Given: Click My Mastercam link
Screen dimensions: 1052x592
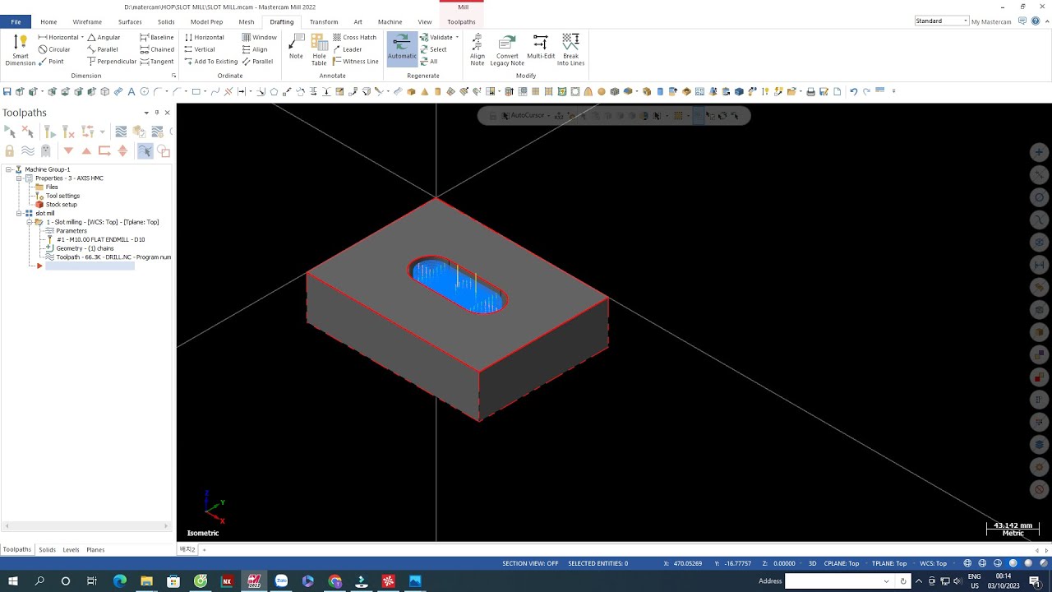Looking at the screenshot, I should click(x=991, y=21).
